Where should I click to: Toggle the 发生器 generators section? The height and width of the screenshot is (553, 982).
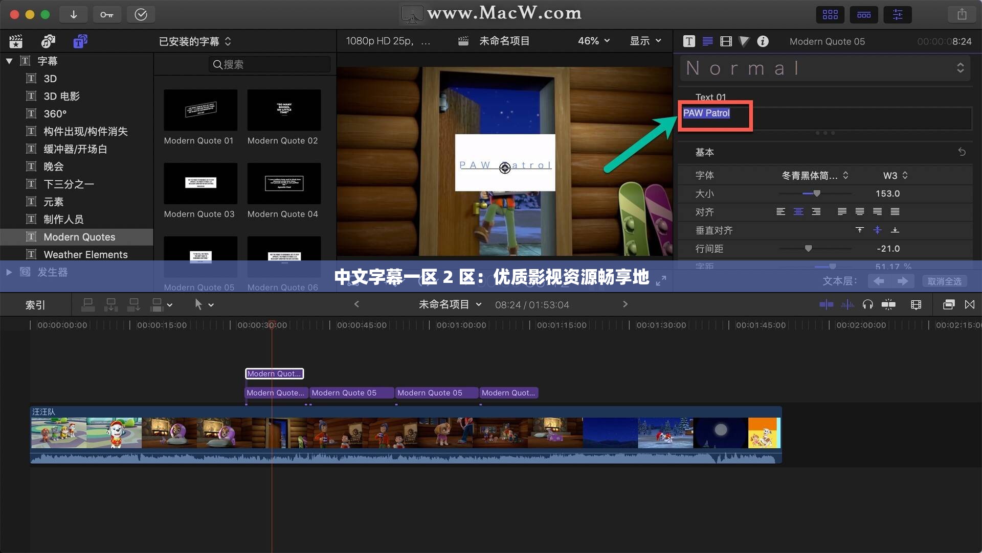pyautogui.click(x=8, y=272)
